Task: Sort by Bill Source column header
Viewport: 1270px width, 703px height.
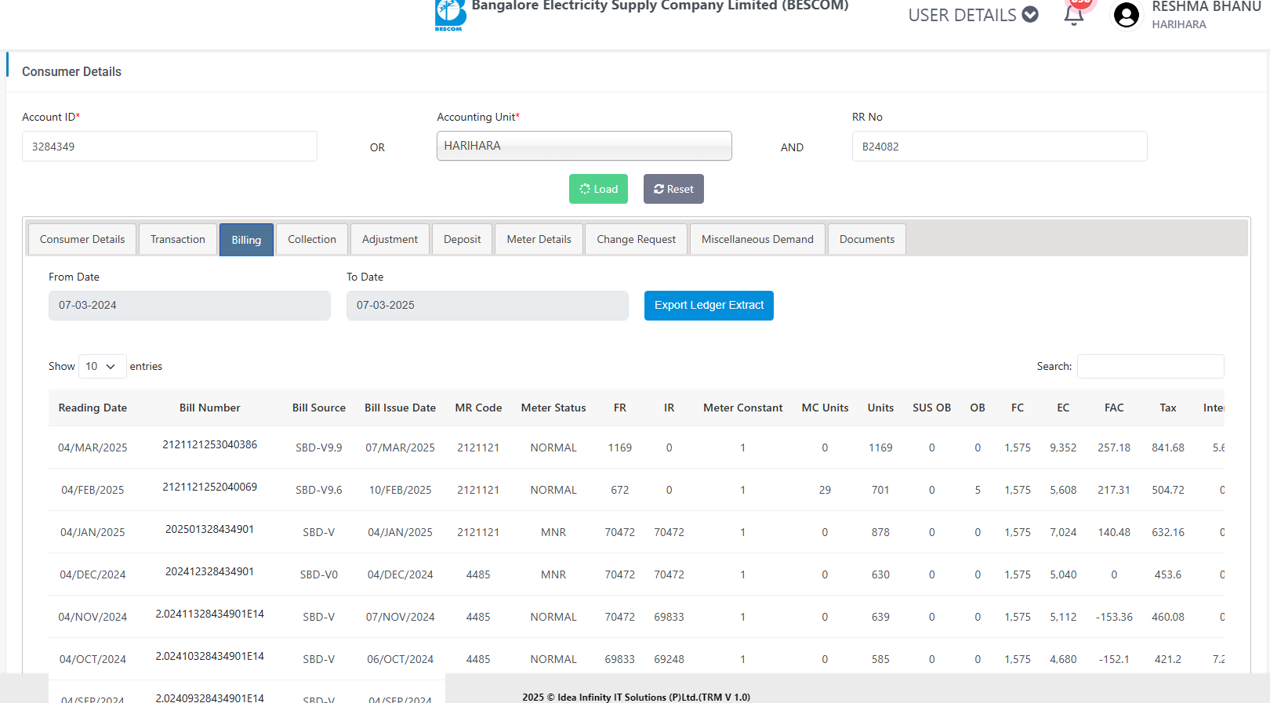Action: tap(319, 408)
